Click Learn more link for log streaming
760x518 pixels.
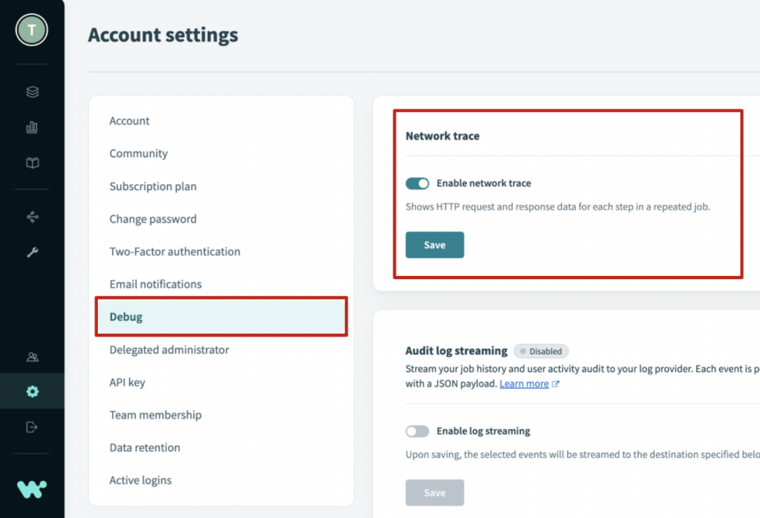524,384
